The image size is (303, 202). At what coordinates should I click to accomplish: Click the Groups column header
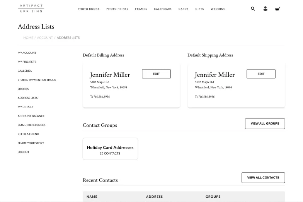213,197
